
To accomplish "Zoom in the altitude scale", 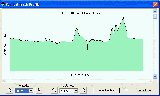I will point(39,90).
